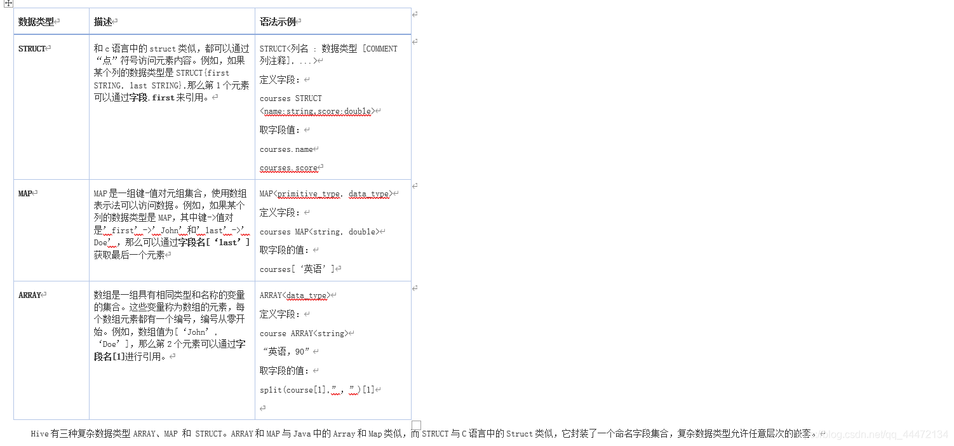Select the 描述 header cell
The image size is (954, 446).
(x=104, y=20)
